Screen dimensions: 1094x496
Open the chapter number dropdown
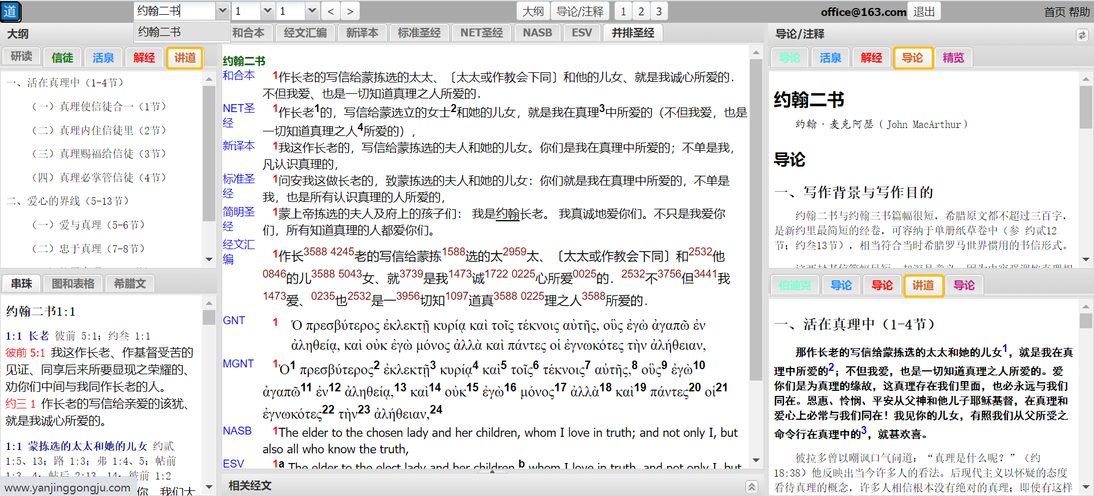[x=268, y=11]
